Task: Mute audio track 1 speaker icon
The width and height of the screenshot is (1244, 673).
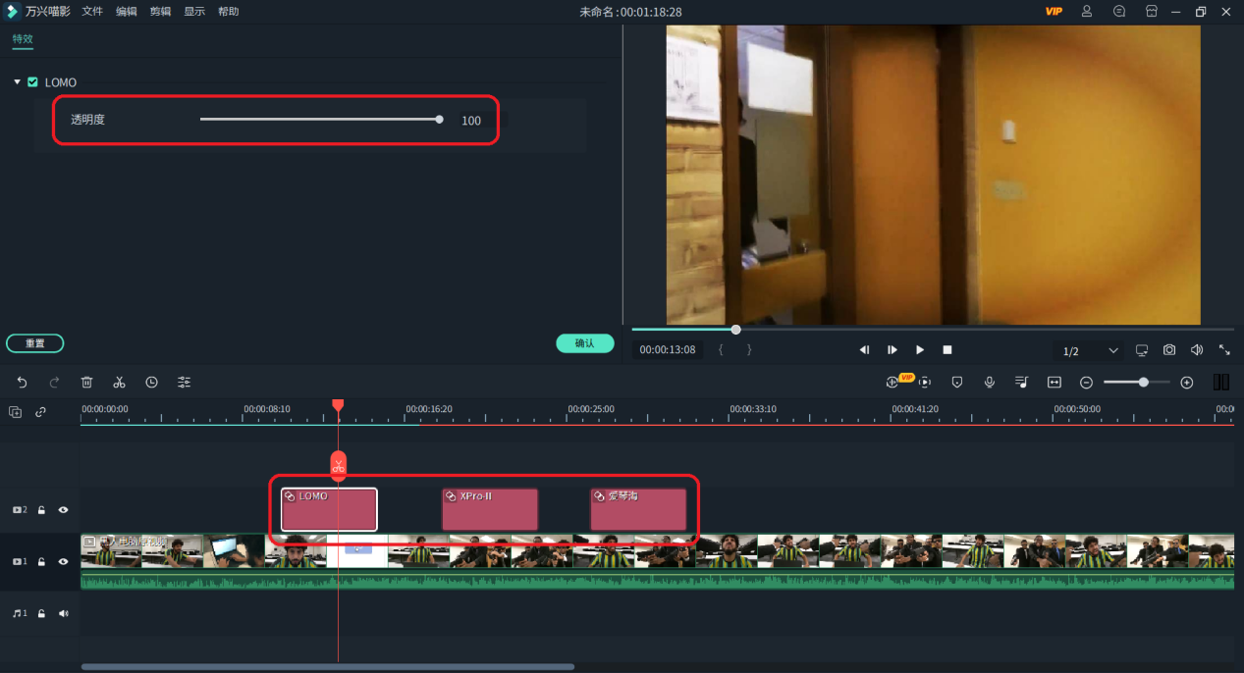Action: coord(63,613)
